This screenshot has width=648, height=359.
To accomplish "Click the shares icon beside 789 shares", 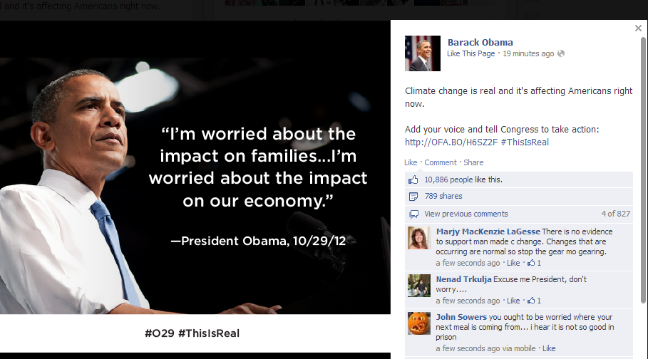I will [x=413, y=197].
